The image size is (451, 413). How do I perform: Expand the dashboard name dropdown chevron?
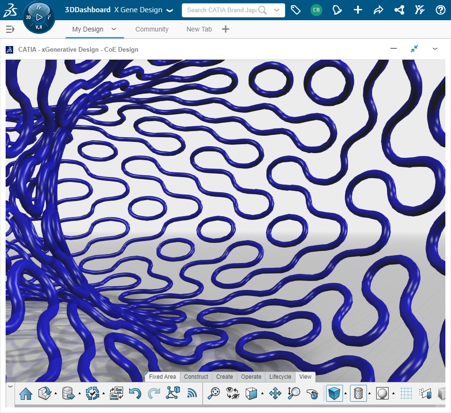click(x=170, y=11)
